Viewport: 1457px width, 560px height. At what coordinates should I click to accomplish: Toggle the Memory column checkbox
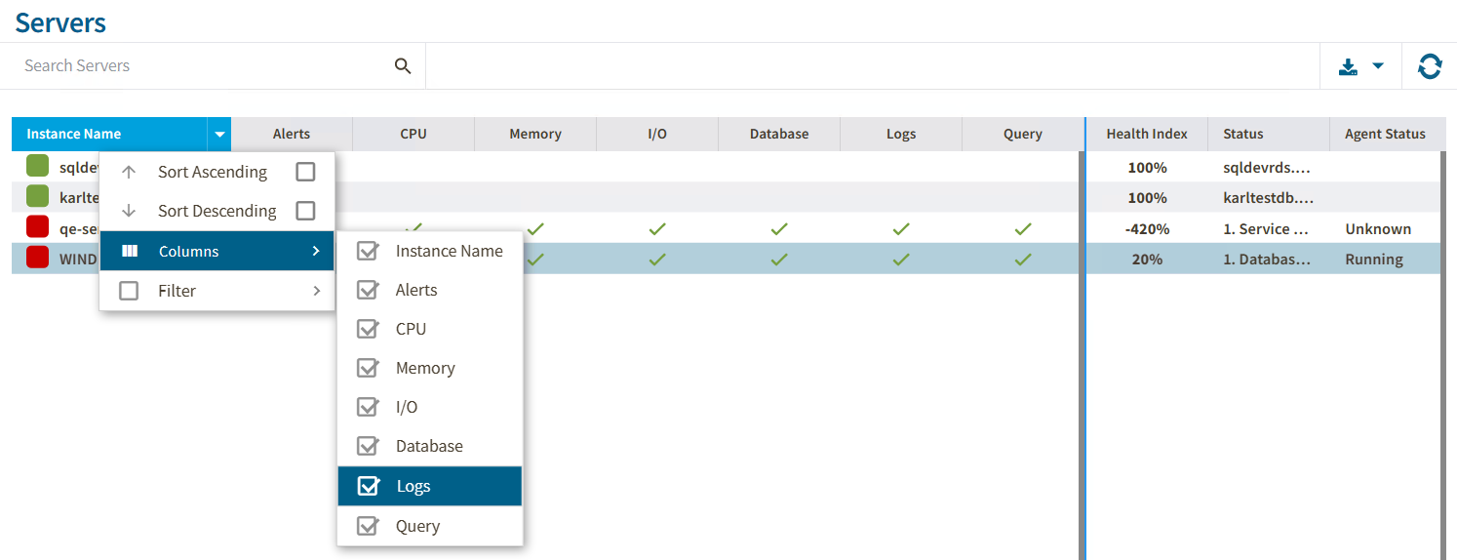[368, 368]
